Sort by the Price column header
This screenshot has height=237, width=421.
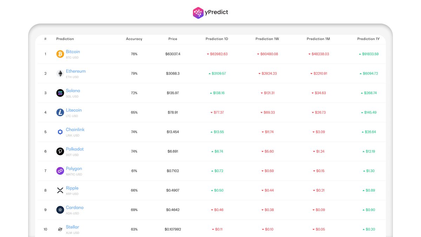coord(173,39)
